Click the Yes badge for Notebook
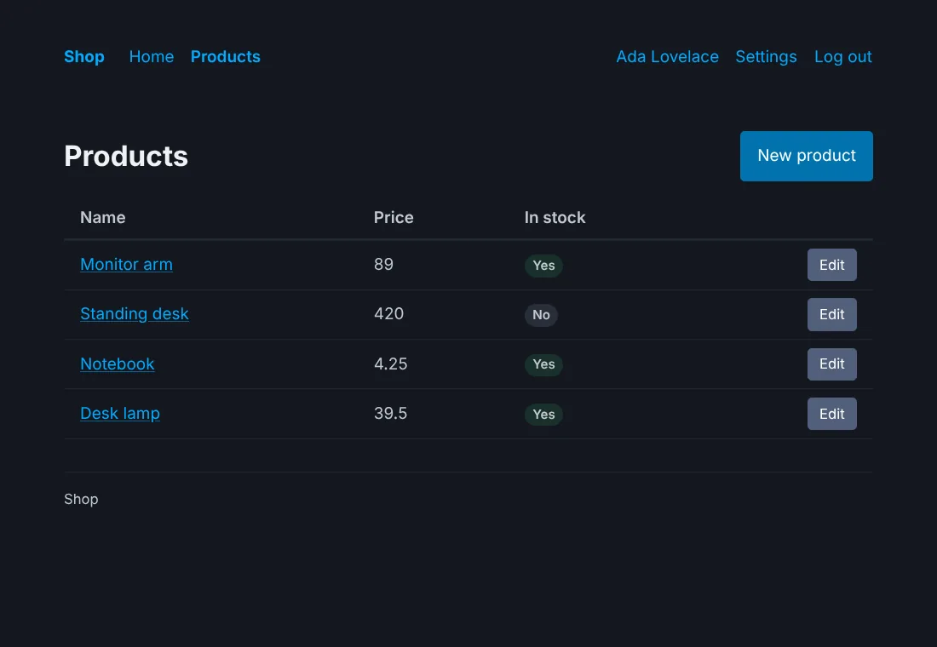937x647 pixels. click(543, 364)
